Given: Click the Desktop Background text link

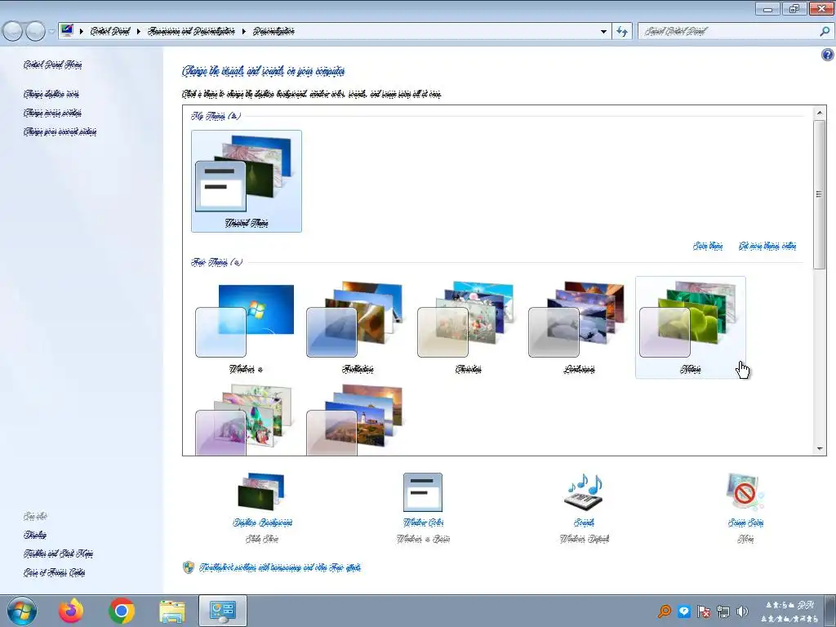Looking at the screenshot, I should click(262, 522).
